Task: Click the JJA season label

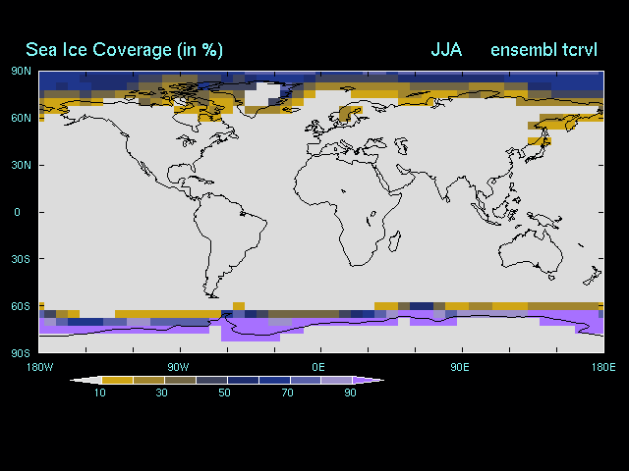Action: click(448, 50)
